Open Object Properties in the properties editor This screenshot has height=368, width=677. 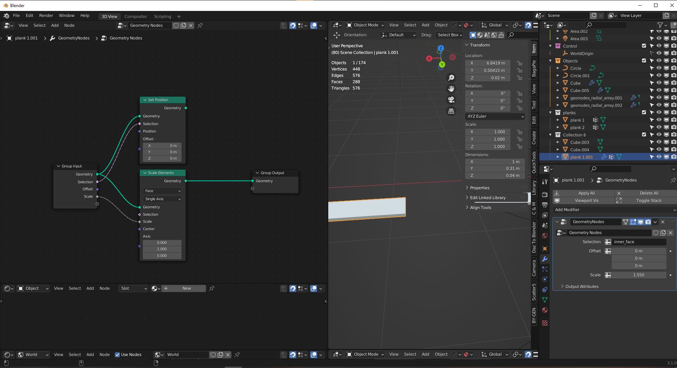click(545, 249)
